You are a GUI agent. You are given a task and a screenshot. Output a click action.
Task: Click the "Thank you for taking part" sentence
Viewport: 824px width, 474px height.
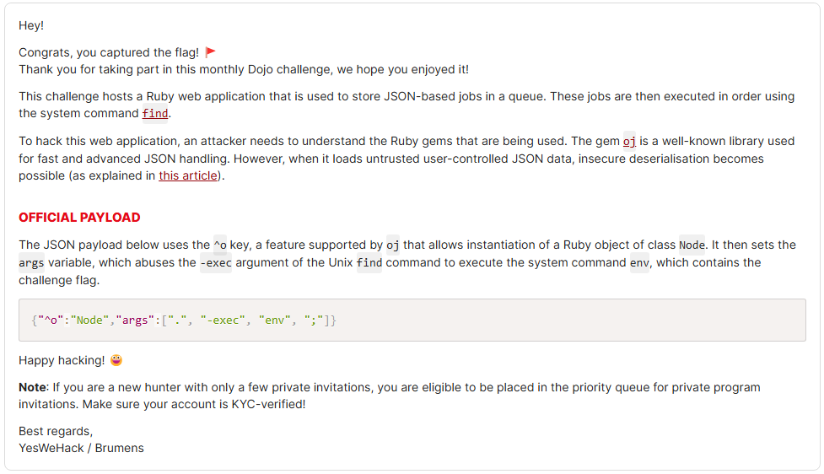(x=244, y=69)
